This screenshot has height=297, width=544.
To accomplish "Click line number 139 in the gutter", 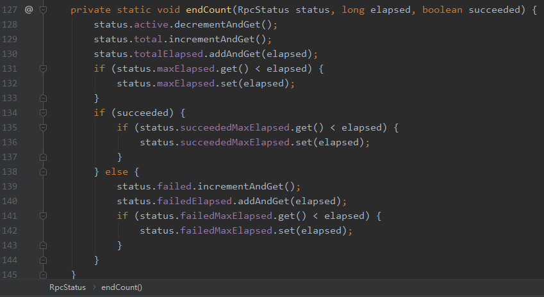I will [x=10, y=186].
